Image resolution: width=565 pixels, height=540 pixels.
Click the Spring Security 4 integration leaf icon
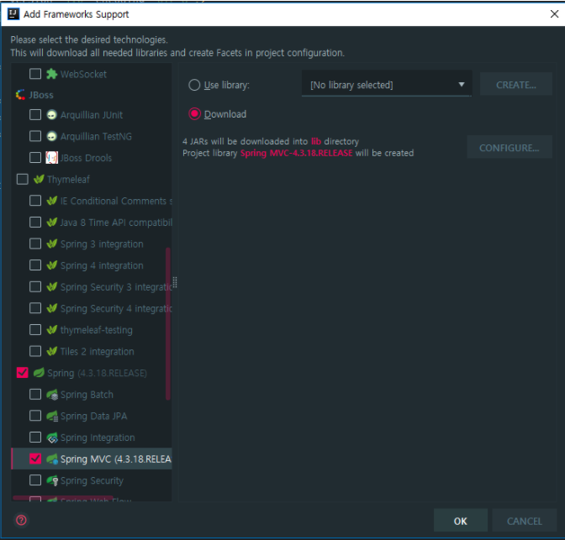tap(51, 308)
